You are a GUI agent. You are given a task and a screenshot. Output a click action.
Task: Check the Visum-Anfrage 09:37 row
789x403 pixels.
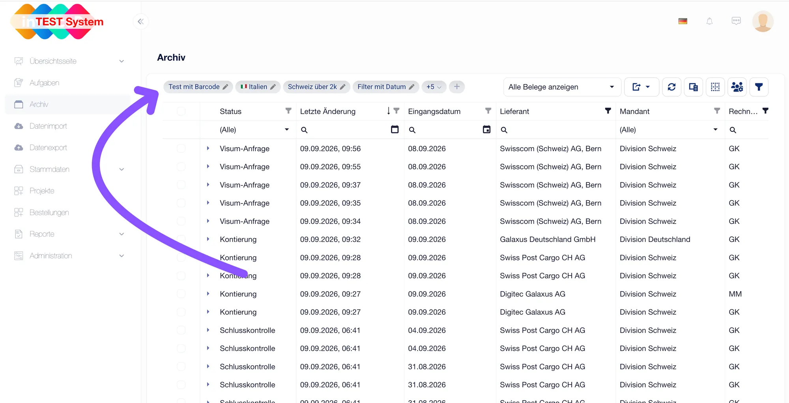[x=181, y=185]
